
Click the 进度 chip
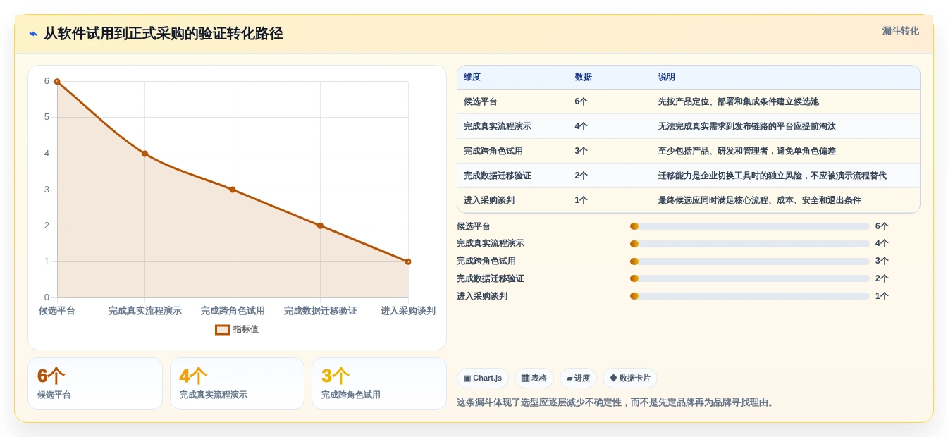[x=578, y=378]
